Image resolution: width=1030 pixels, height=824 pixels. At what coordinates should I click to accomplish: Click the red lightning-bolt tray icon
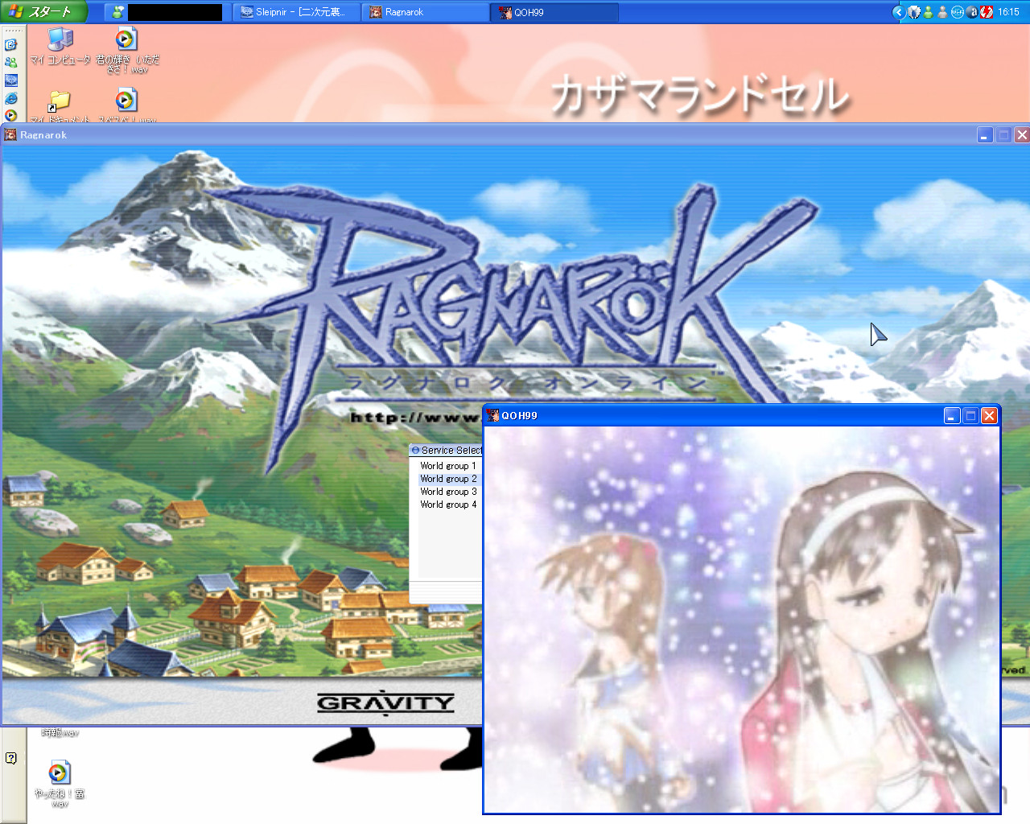tap(986, 12)
